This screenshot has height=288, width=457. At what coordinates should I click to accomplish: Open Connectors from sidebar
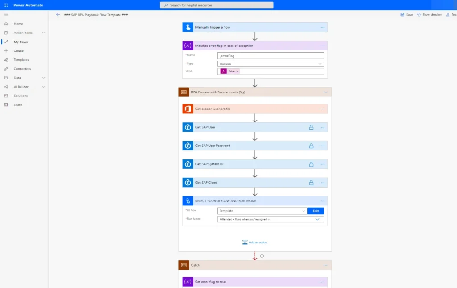pos(22,69)
